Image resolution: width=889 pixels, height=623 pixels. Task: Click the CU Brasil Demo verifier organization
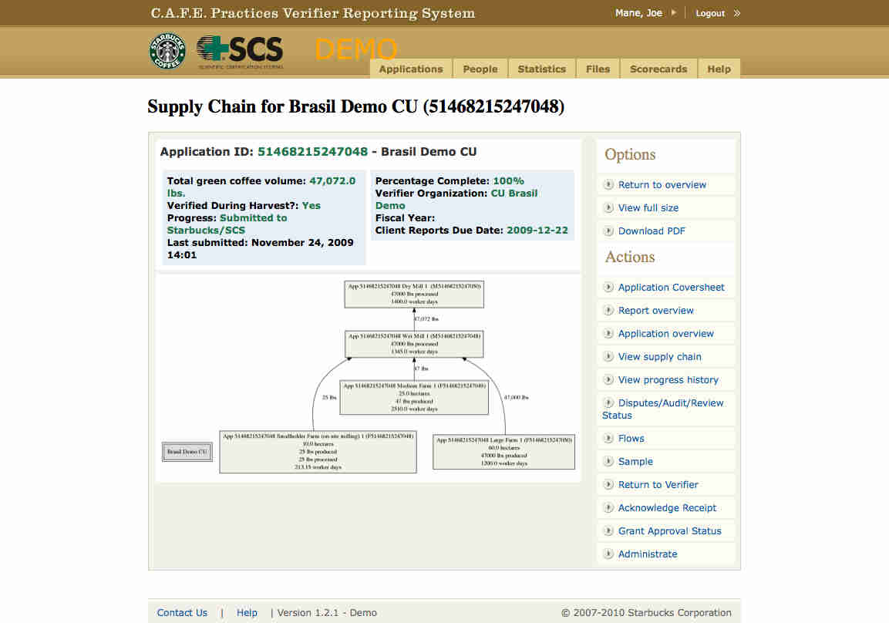[456, 200]
